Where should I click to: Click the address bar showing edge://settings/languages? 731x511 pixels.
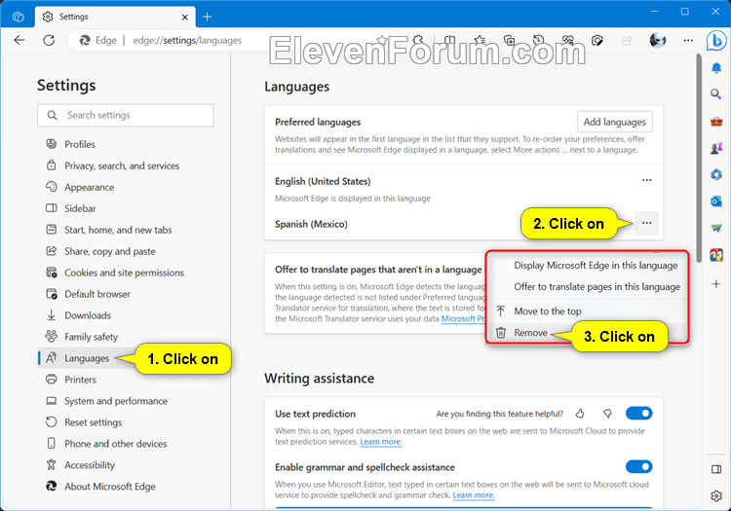187,41
